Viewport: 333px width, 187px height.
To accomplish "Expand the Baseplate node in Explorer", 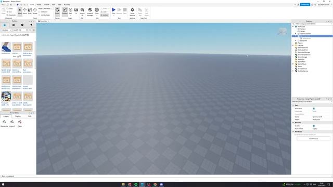I will pyautogui.click(x=296, y=41).
